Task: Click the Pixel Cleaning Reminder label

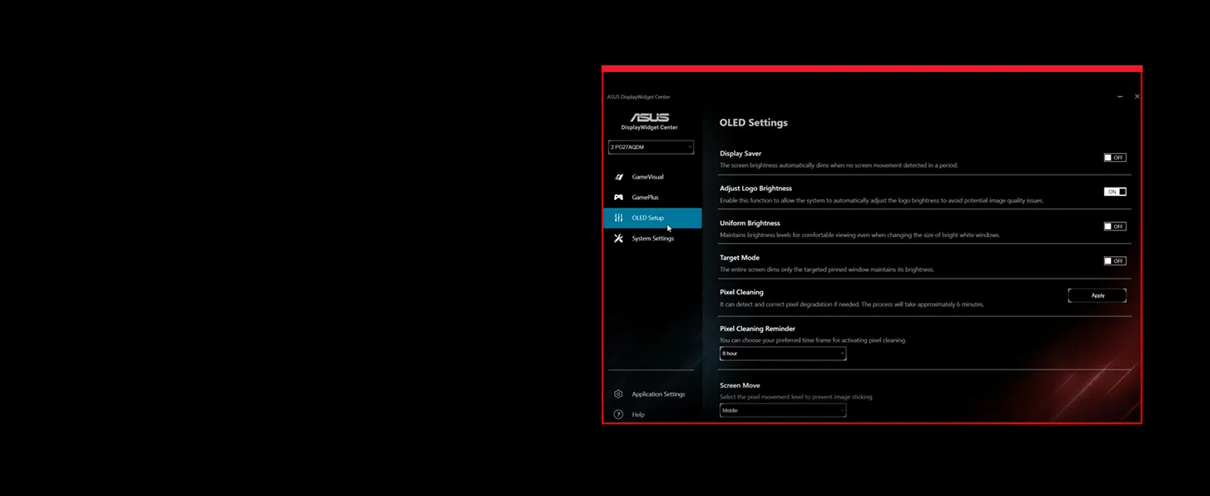Action: (757, 329)
